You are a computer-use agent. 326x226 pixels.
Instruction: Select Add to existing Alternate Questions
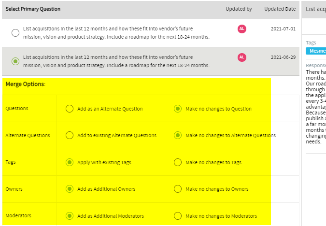point(70,136)
